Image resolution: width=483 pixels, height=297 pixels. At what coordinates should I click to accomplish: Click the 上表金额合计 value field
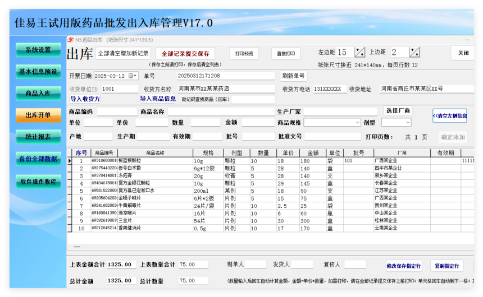coord(121,264)
